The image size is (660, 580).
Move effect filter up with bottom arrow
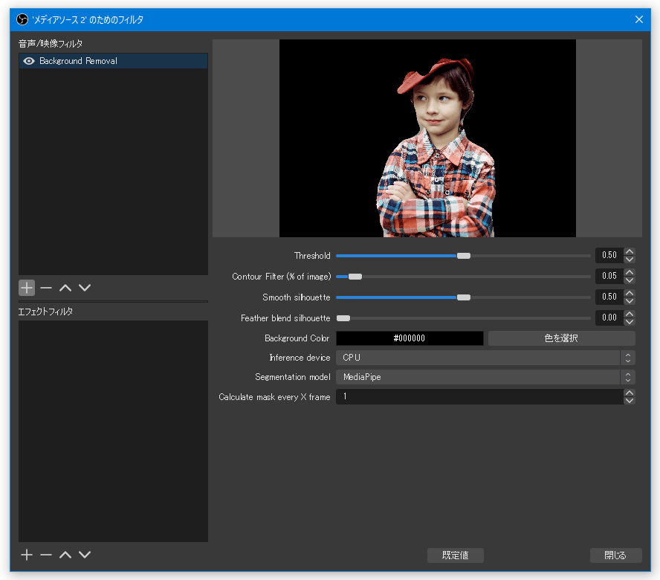click(x=65, y=555)
